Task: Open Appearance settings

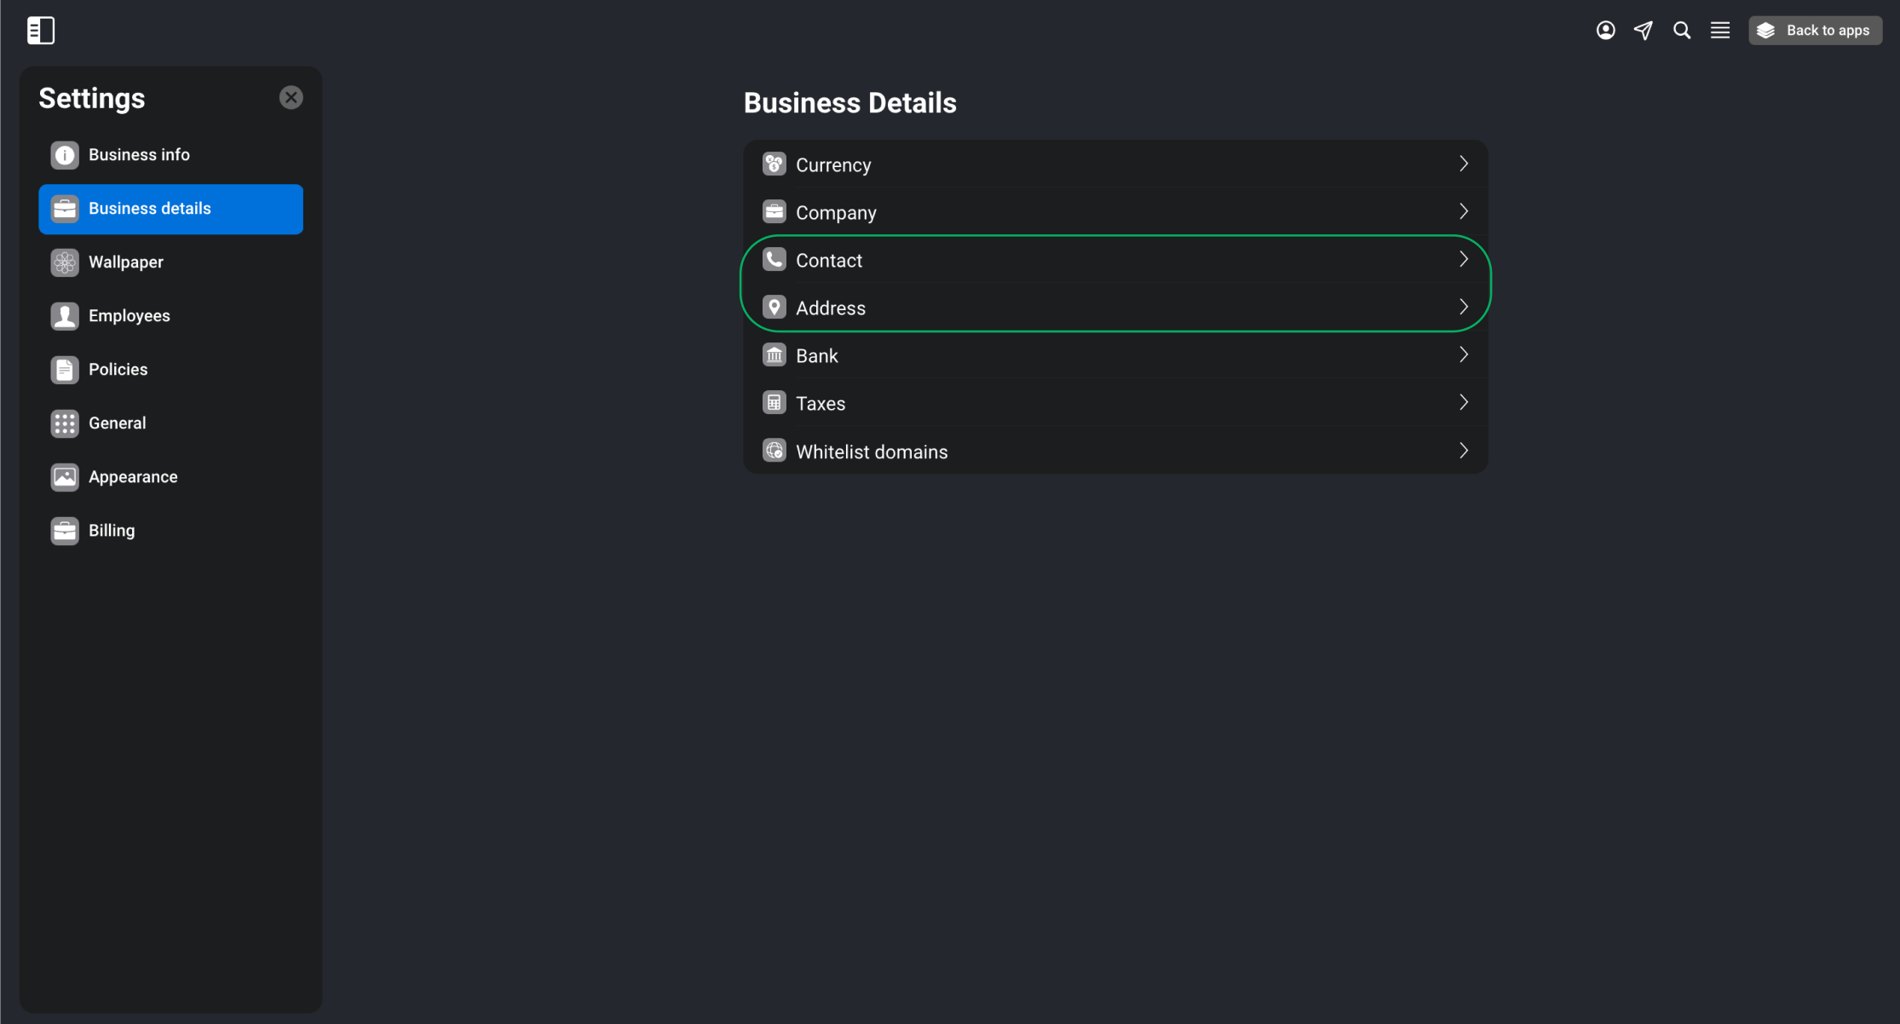Action: pos(170,477)
